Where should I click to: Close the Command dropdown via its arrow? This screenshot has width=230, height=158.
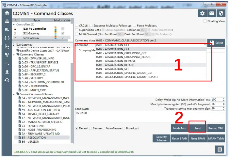(205, 45)
